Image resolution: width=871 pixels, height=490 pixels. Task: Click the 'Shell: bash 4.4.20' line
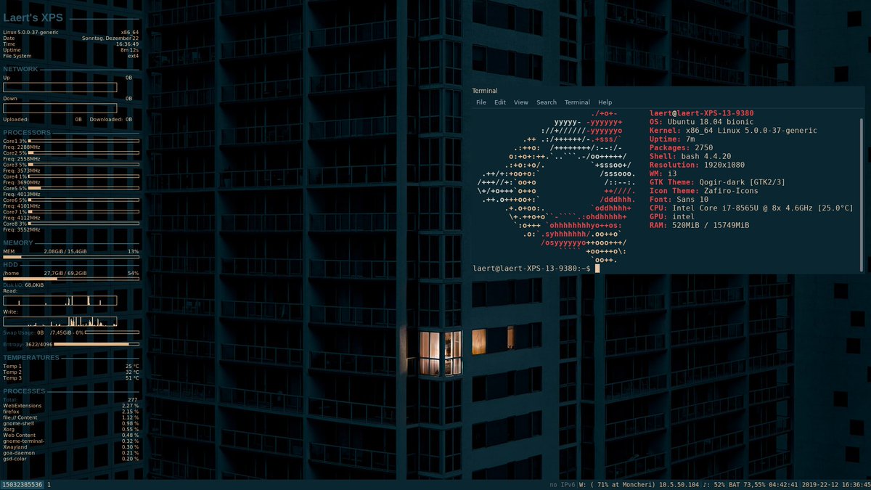tap(690, 157)
